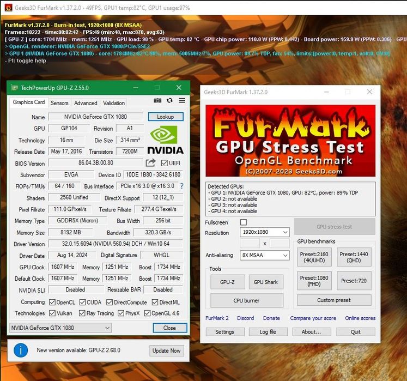This screenshot has height=381, width=407.
Task: Toggle the OpenCL checkbox
Action: [x=52, y=302]
